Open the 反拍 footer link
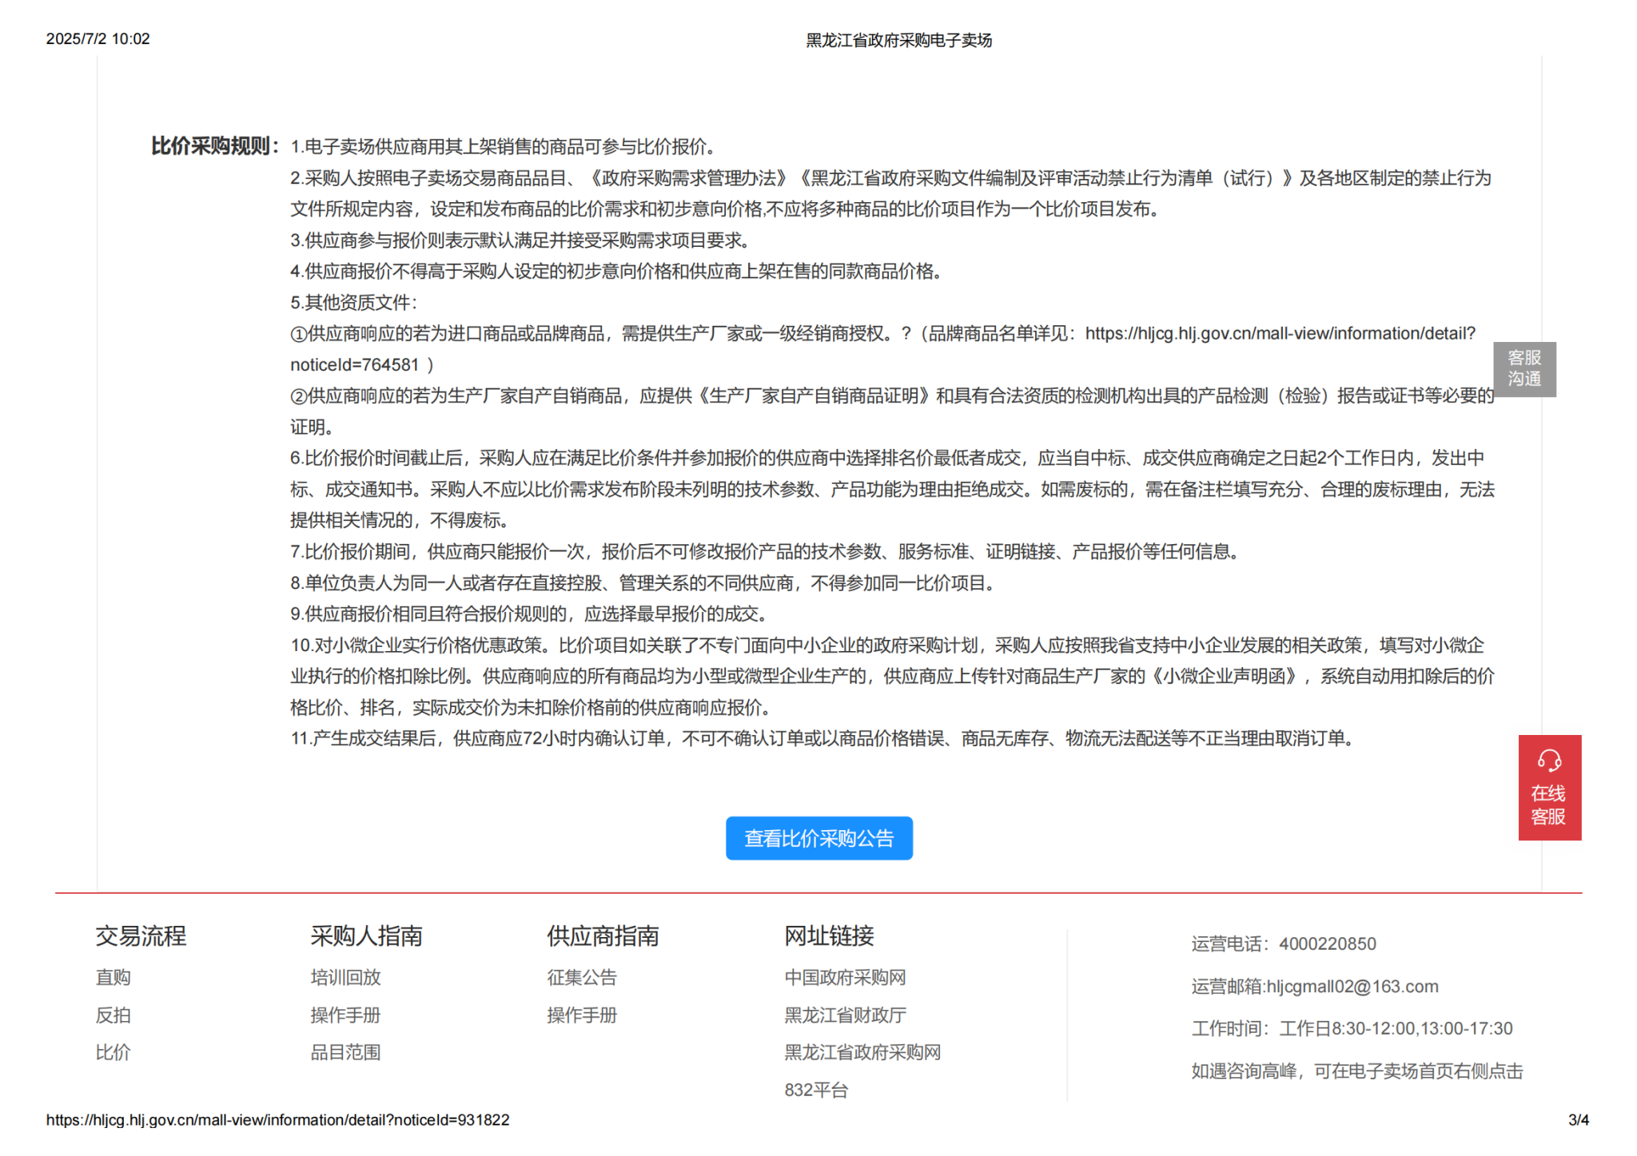This screenshot has width=1637, height=1156. coord(113,1015)
